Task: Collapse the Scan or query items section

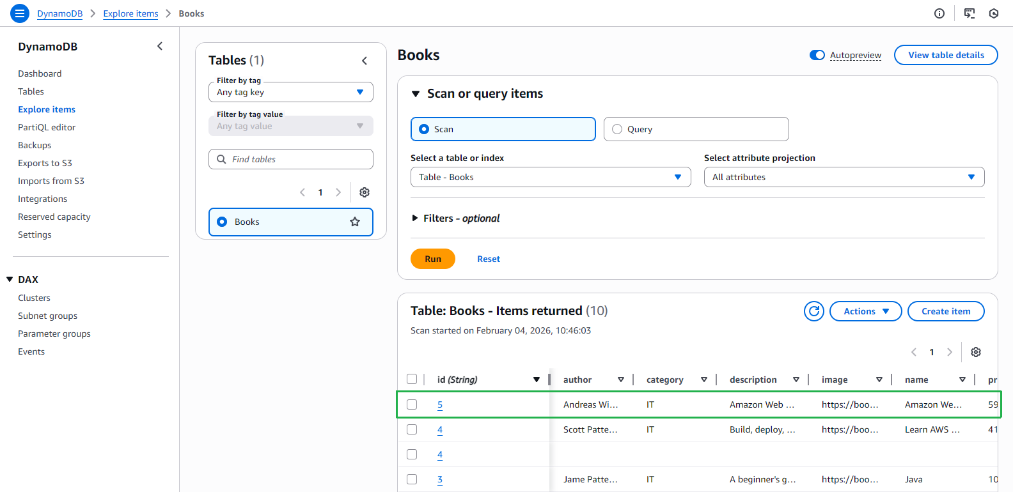Action: [415, 94]
